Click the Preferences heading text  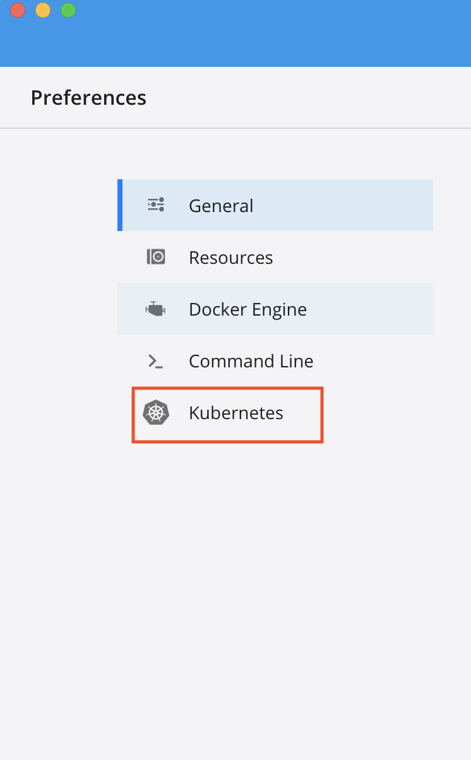coord(88,98)
